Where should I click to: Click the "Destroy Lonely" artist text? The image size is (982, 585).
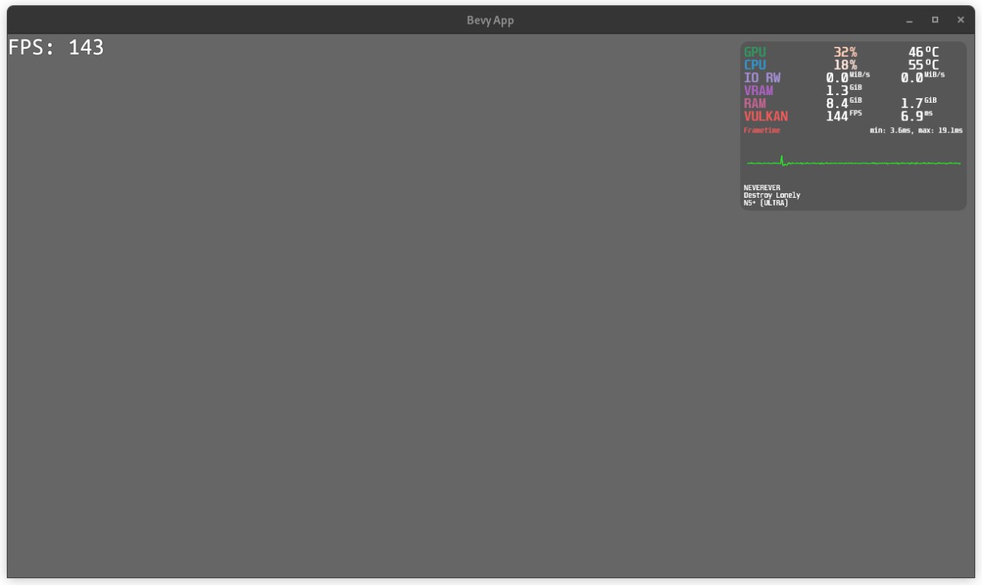(x=772, y=196)
